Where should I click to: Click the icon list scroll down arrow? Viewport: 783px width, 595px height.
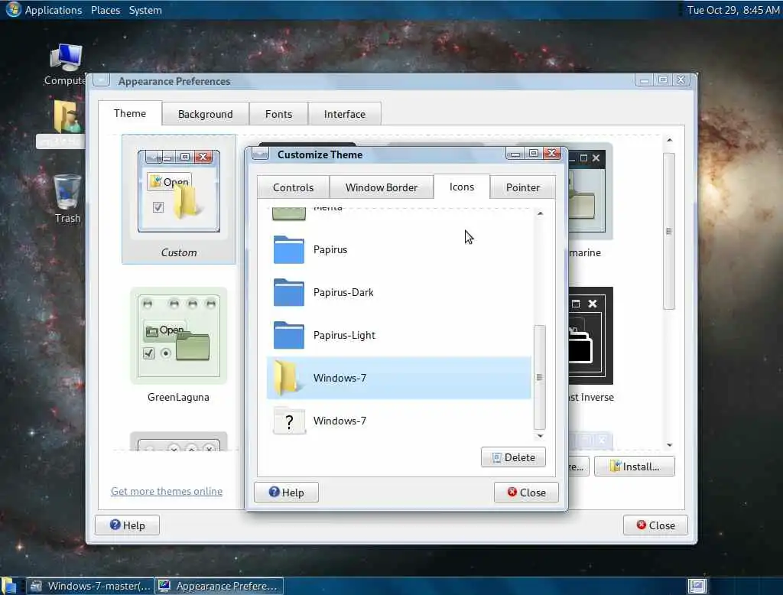tap(540, 436)
